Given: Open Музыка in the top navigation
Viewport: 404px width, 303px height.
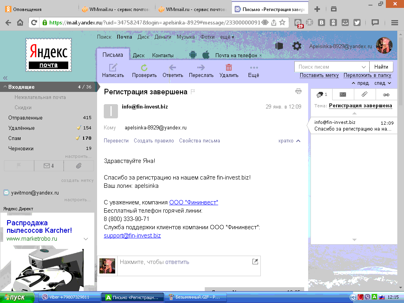Looking at the screenshot, I should 186,37.
